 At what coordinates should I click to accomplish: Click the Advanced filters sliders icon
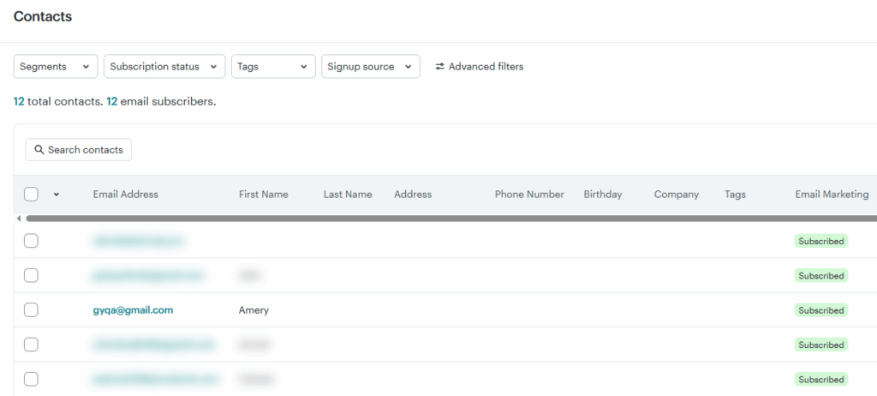(x=440, y=67)
